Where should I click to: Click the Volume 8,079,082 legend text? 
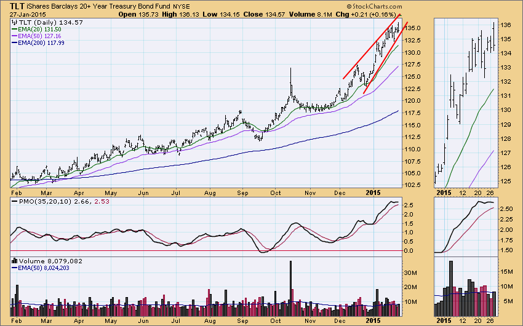click(50, 261)
